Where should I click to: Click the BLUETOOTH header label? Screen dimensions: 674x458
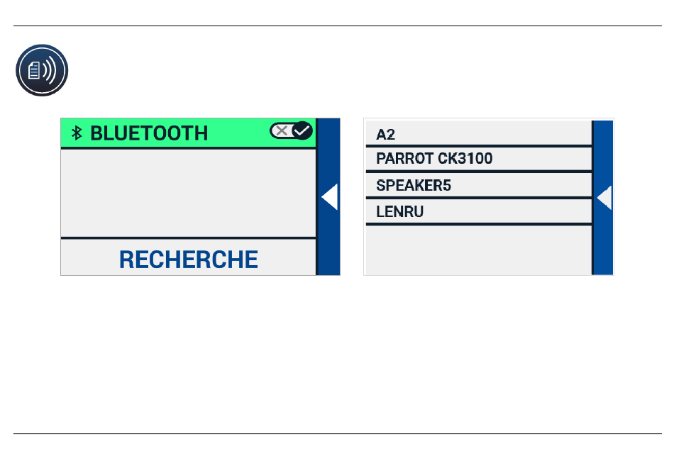click(x=149, y=133)
